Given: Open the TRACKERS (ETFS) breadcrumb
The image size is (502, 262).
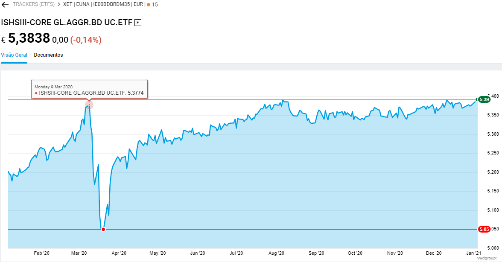Looking at the screenshot, I should tap(33, 5).
